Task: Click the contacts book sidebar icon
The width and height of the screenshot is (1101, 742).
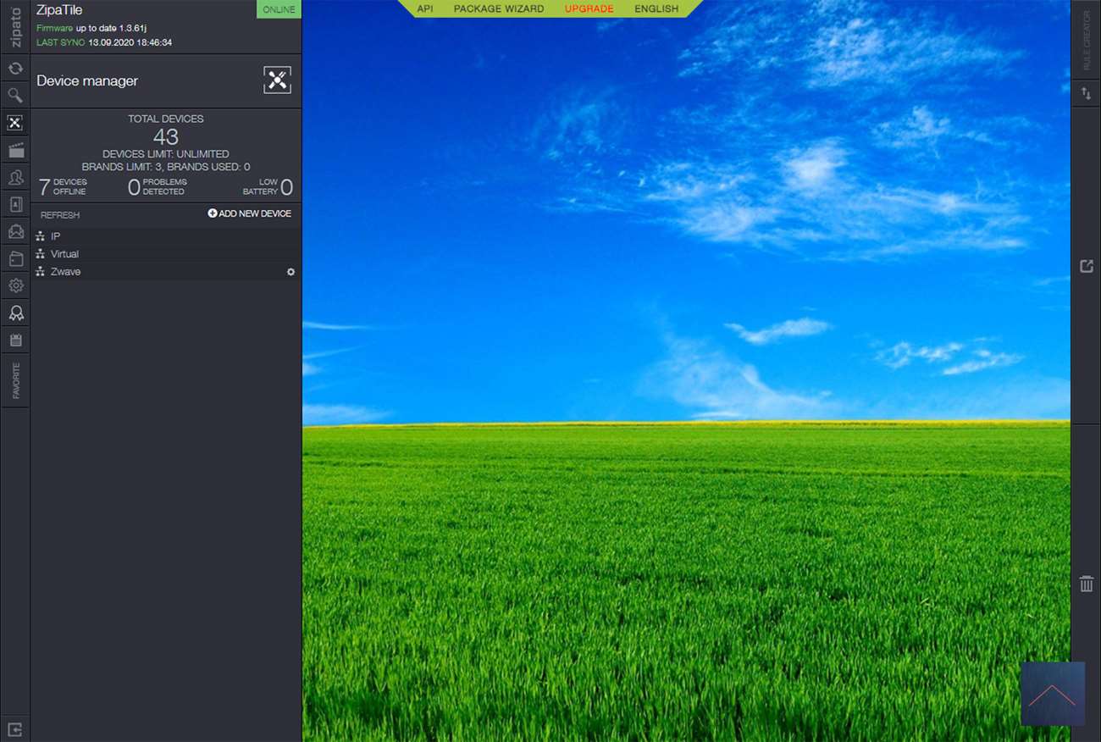Action: click(15, 205)
